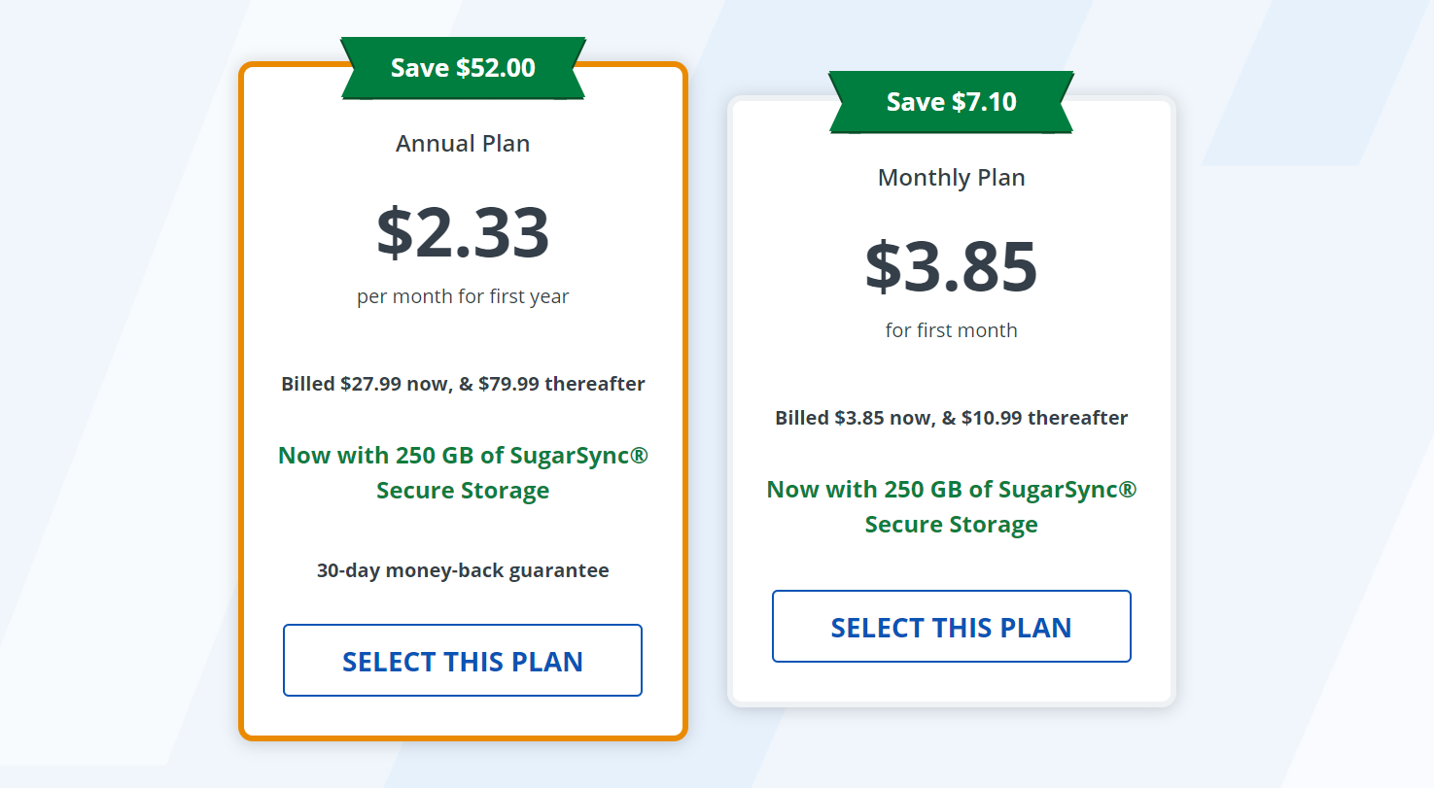Image resolution: width=1434 pixels, height=788 pixels.
Task: Select the Monthly Plan button
Action: 951,627
